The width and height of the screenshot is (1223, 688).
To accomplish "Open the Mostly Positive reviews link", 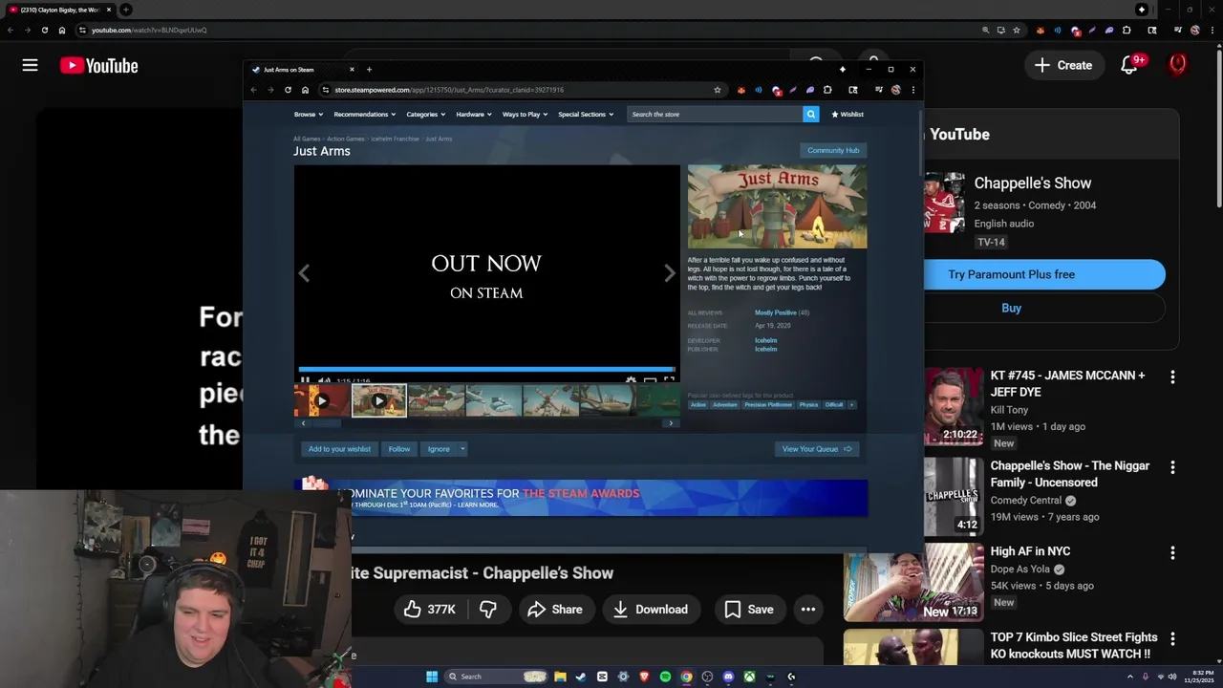I will click(x=775, y=312).
